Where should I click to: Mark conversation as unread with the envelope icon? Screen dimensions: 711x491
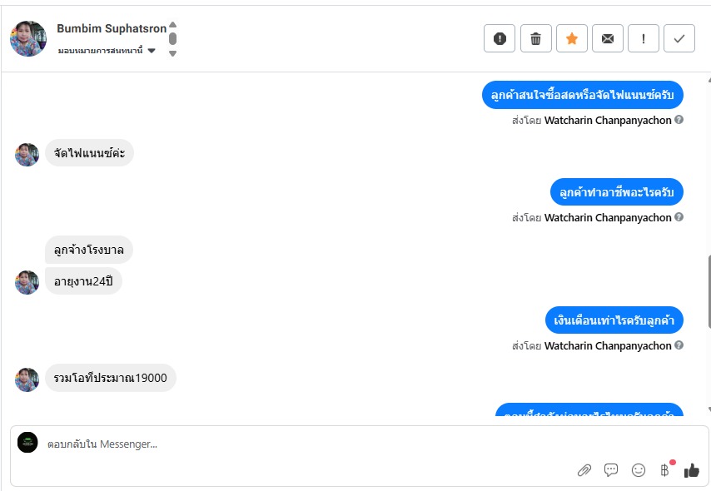coord(608,38)
